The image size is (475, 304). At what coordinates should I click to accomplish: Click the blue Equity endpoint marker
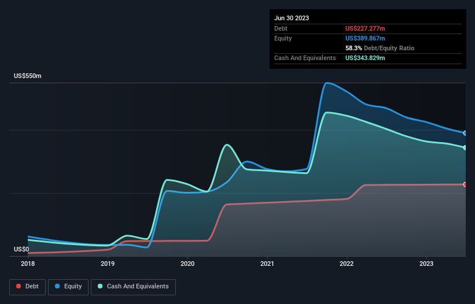click(465, 133)
